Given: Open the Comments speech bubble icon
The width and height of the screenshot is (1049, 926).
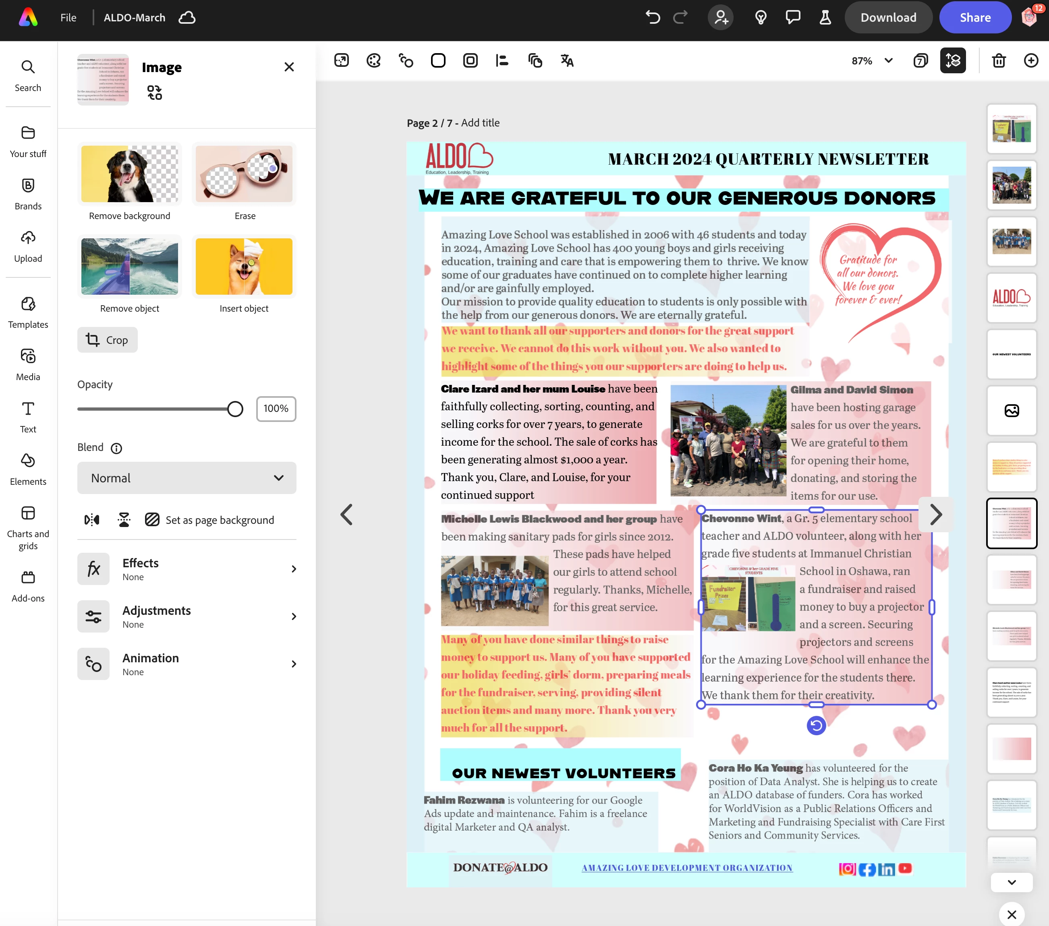Looking at the screenshot, I should [793, 17].
